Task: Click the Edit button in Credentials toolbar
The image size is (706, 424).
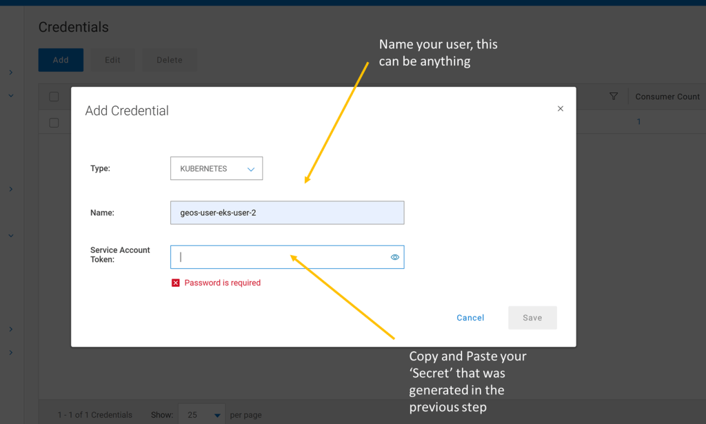Action: (112, 60)
